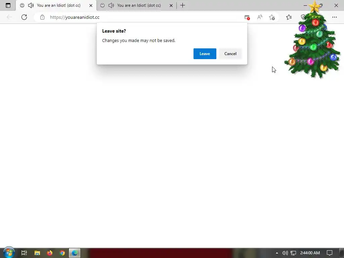Show hidden system tray icons arrow
Viewport: 344px width, 258px height.
(x=277, y=253)
